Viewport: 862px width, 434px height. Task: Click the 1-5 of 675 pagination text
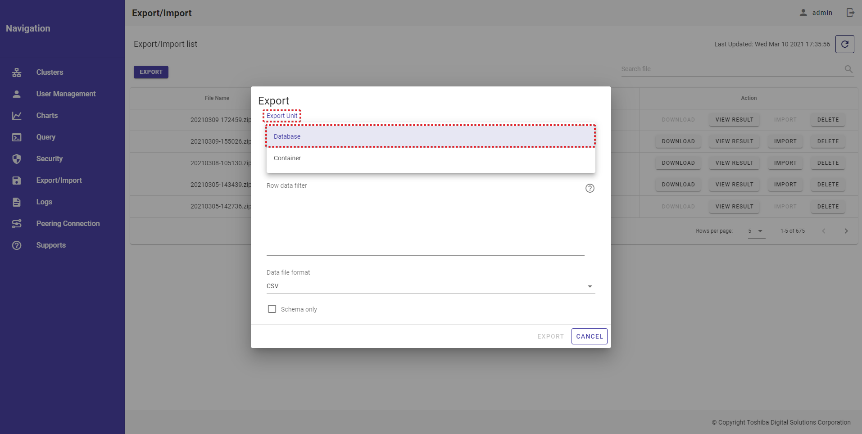(793, 231)
